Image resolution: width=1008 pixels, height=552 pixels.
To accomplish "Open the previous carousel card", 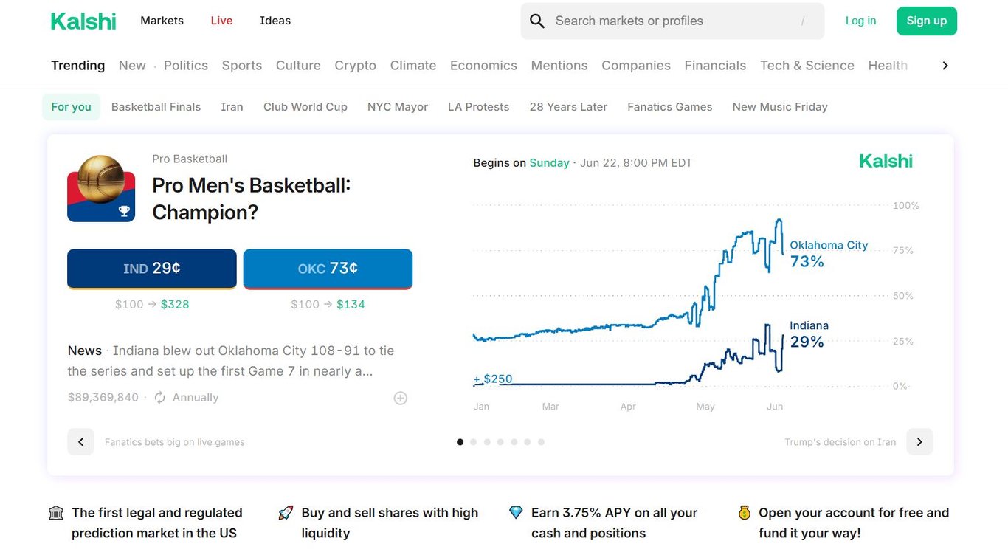I will pos(80,441).
